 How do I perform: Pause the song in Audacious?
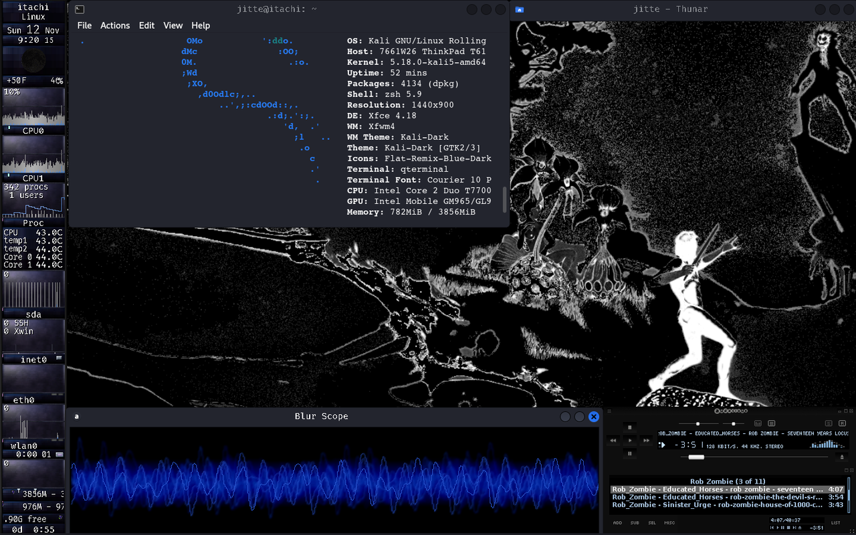coord(630,453)
